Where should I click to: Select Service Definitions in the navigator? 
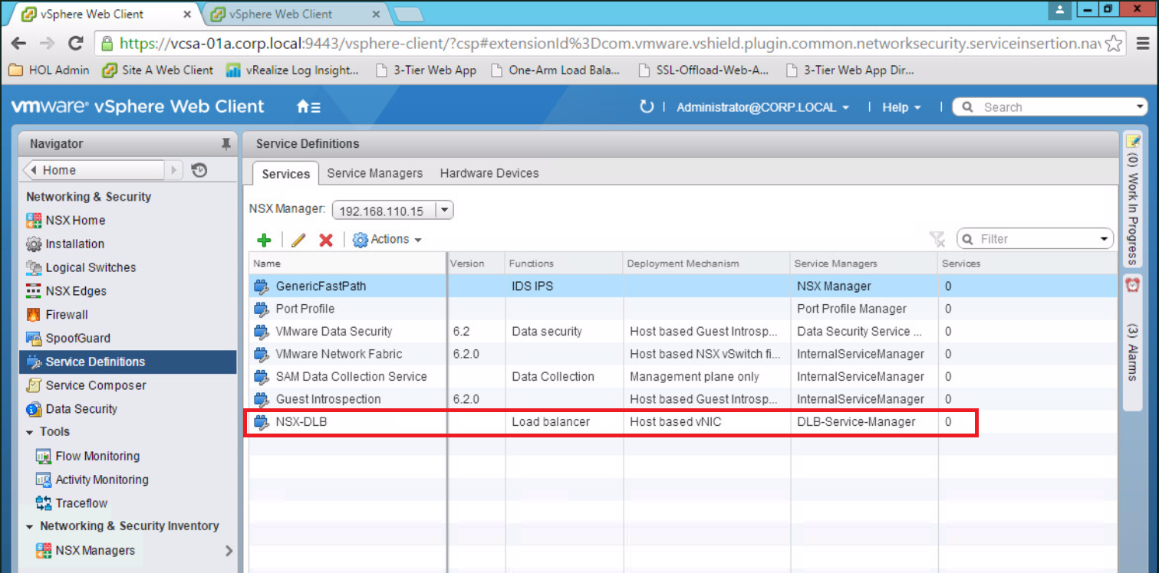127,362
